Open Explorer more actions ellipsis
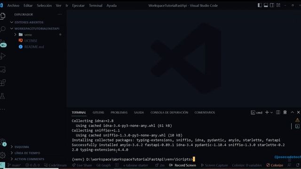301x169 pixels. [x=60, y=15]
